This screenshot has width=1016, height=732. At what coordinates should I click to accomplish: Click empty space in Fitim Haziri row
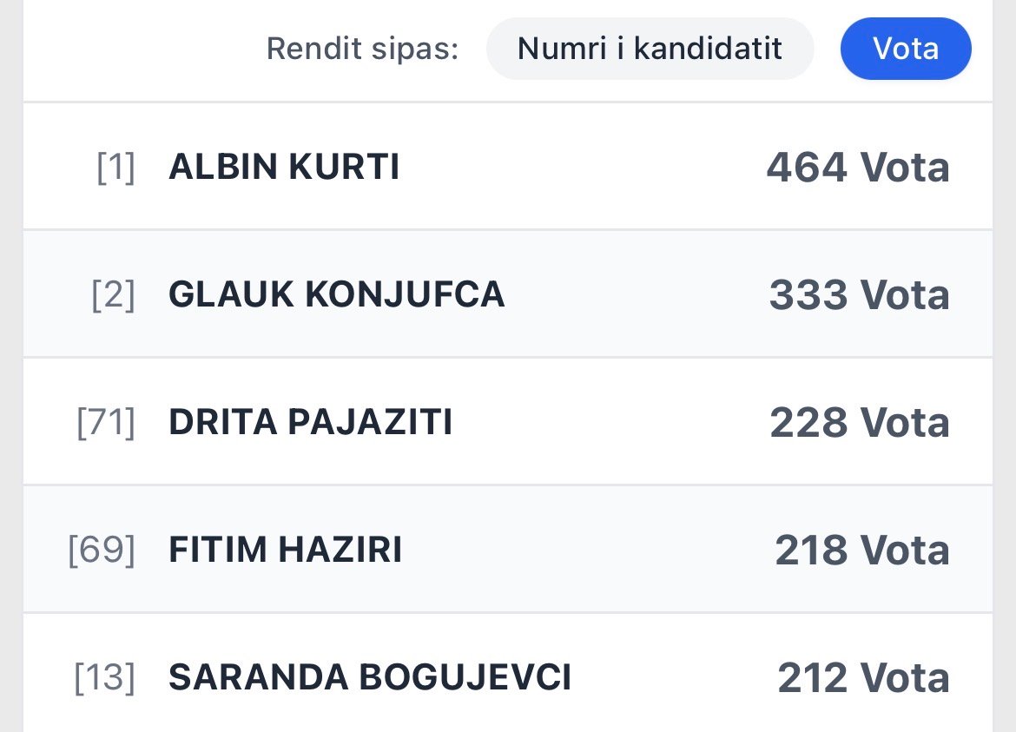point(590,551)
